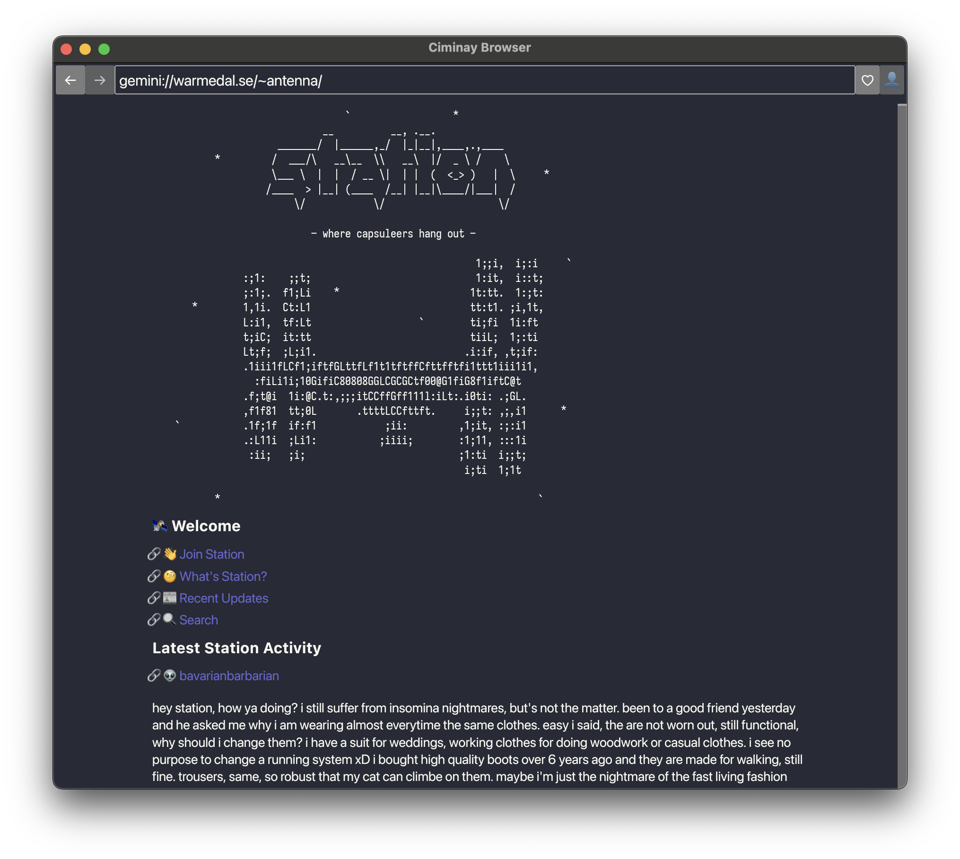The image size is (960, 859).
Task: Click chain icon next to bavarianbarbarian
Action: click(x=154, y=675)
